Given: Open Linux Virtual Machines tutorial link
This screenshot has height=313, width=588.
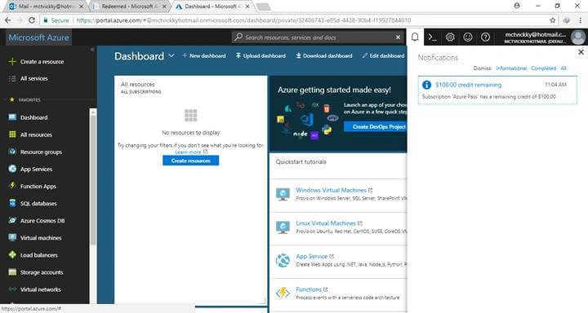Looking at the screenshot, I should point(326,223).
